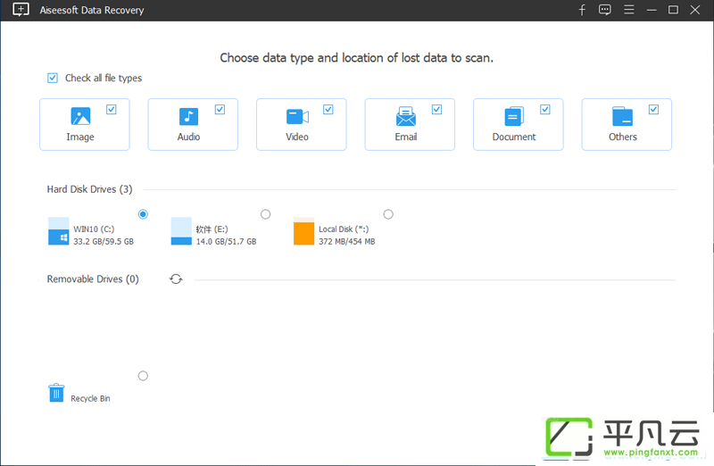714x466 pixels.
Task: Click the Removable Drives (0) heading
Action: [93, 279]
